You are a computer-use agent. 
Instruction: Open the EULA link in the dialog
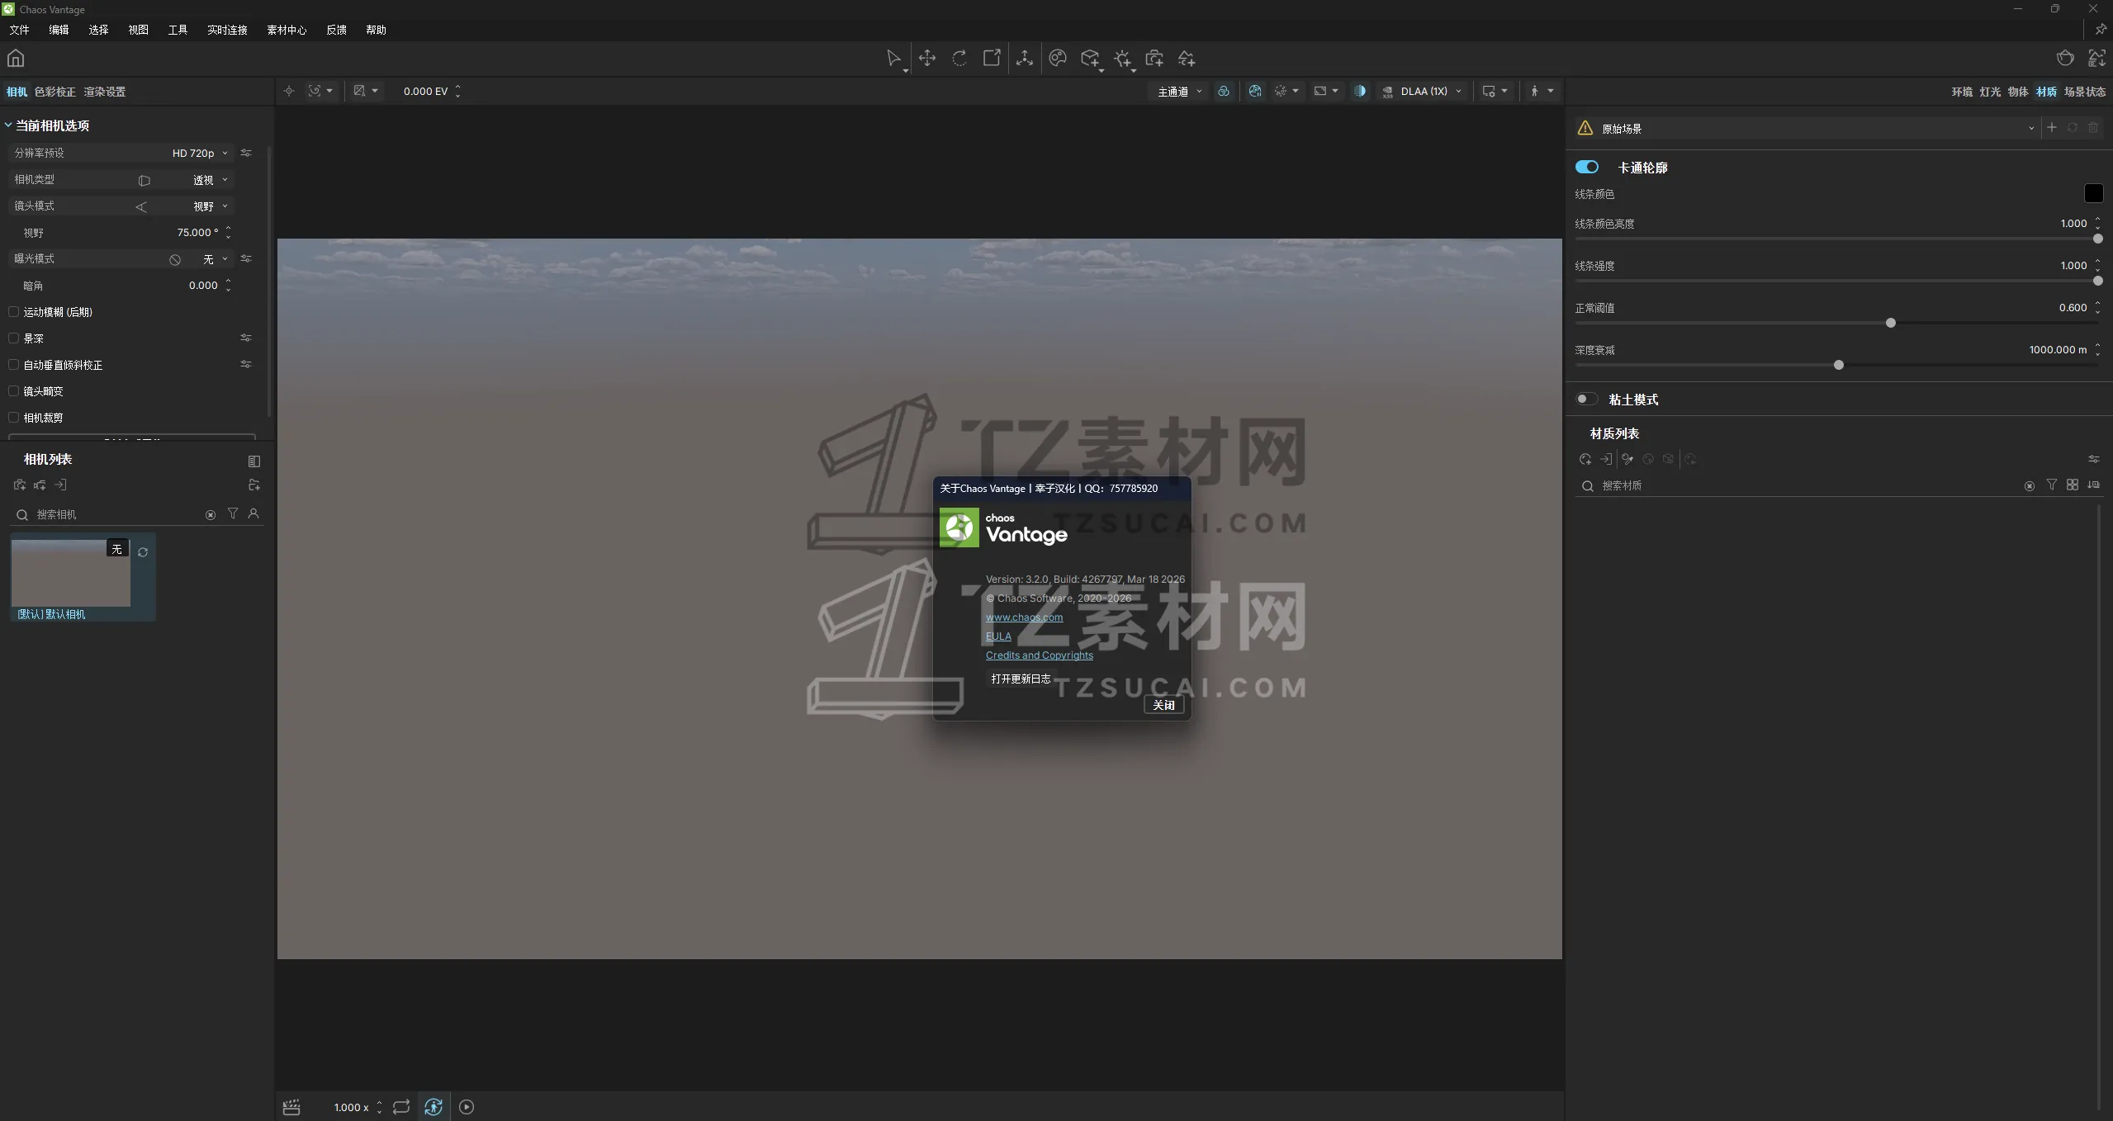[997, 636]
